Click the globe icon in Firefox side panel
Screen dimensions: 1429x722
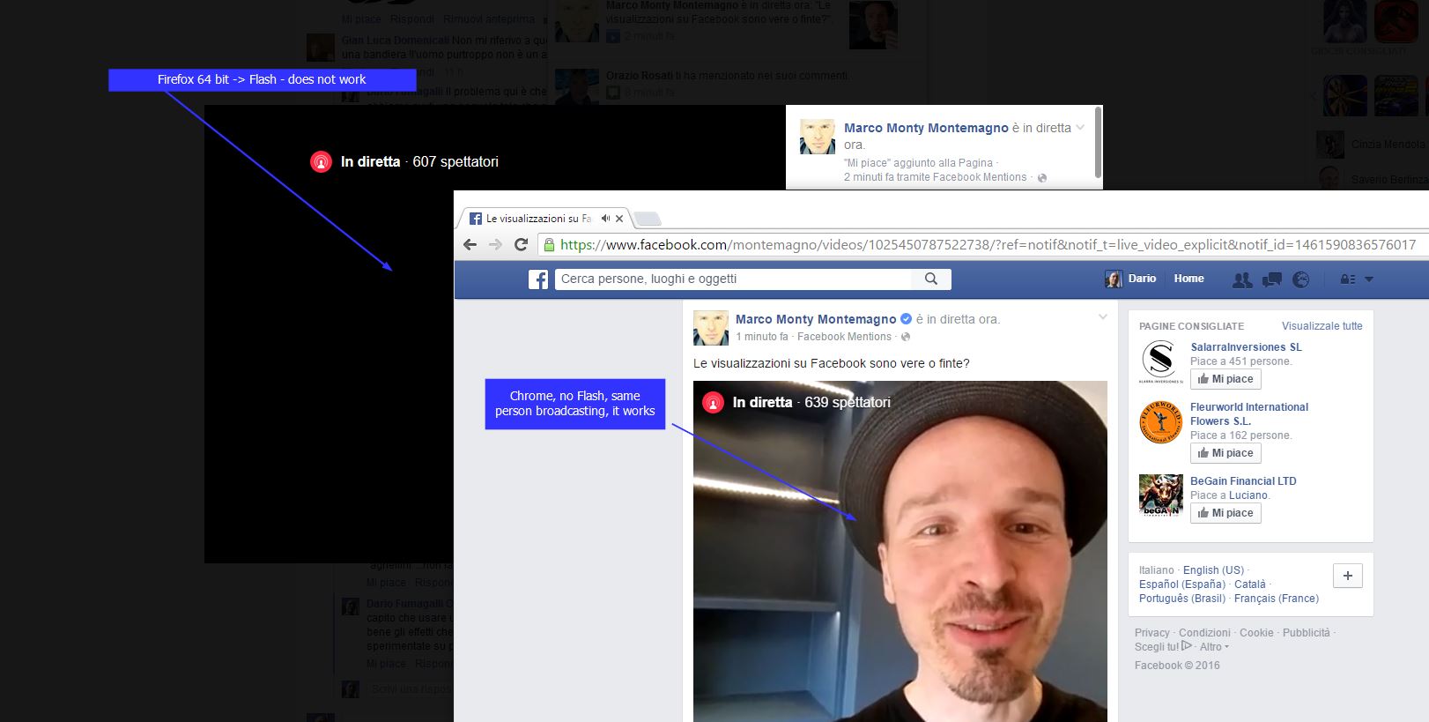coord(1042,178)
